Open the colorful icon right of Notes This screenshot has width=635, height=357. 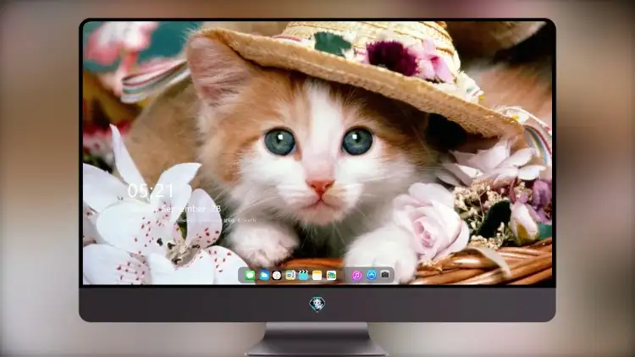point(331,276)
